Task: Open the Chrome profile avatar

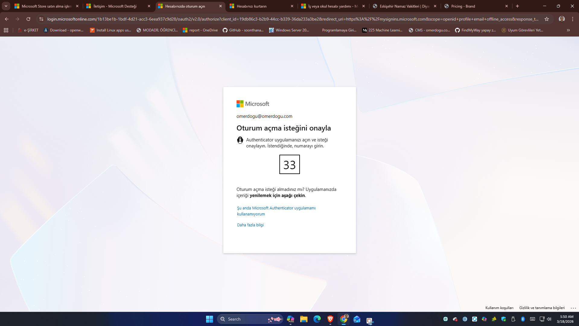Action: pyautogui.click(x=562, y=19)
